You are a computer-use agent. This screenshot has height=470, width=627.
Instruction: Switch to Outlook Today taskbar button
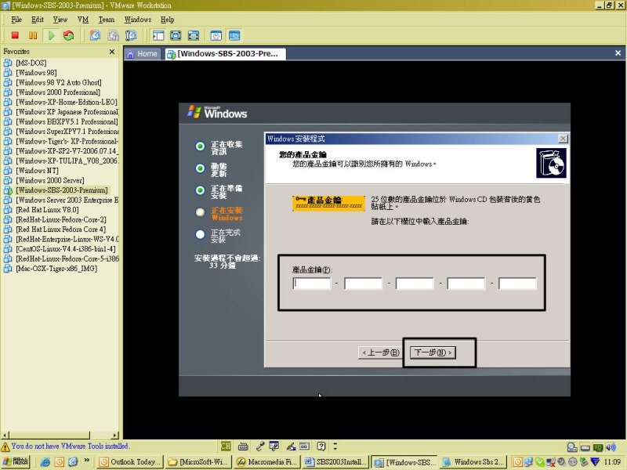point(130,462)
